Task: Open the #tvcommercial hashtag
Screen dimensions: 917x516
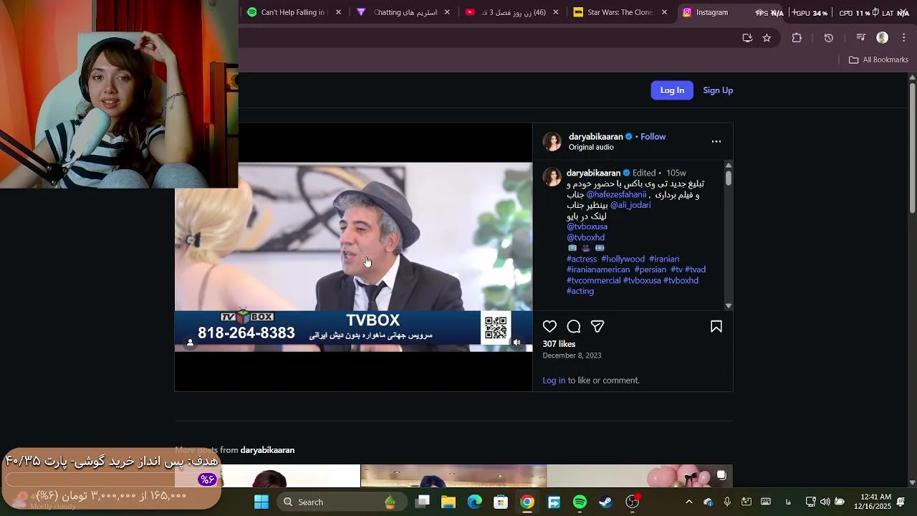Action: [593, 281]
